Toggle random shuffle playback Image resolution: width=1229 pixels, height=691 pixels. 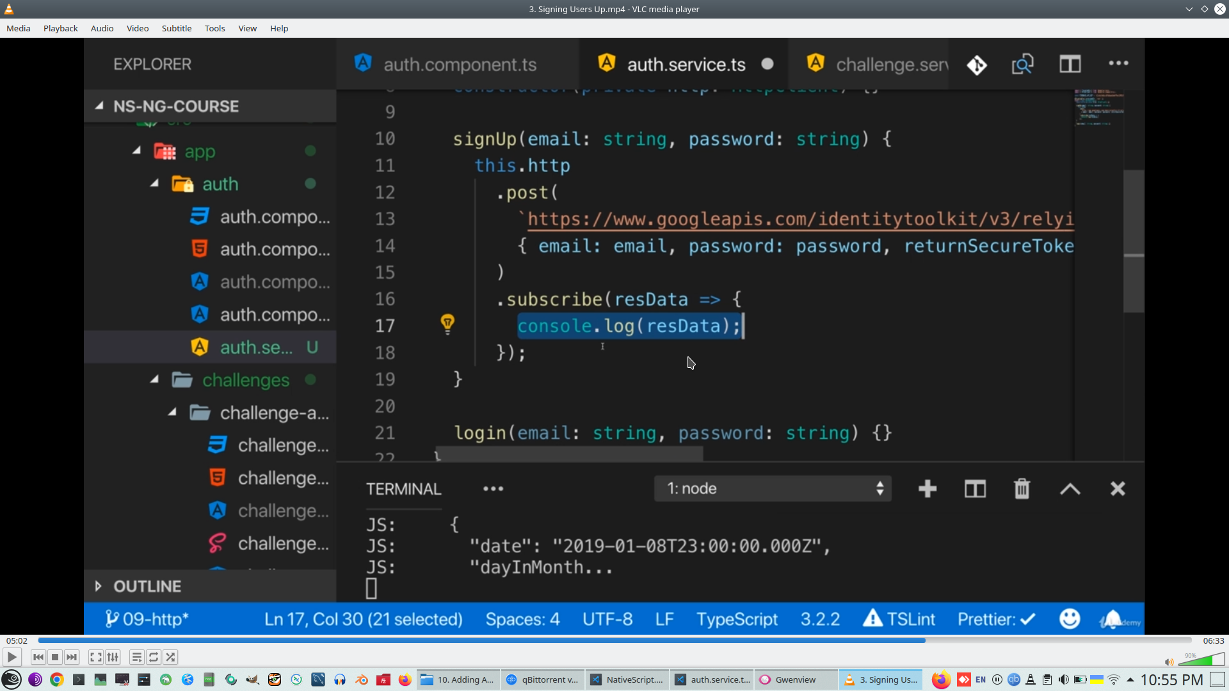170,657
